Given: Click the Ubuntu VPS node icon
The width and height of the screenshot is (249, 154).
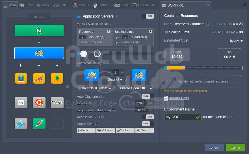Looking at the screenshot, I should [39, 103].
